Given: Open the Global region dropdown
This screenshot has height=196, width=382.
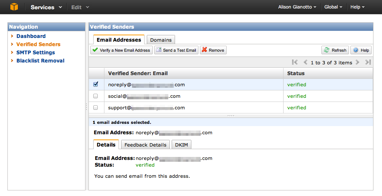Looking at the screenshot, I should click(x=333, y=7).
